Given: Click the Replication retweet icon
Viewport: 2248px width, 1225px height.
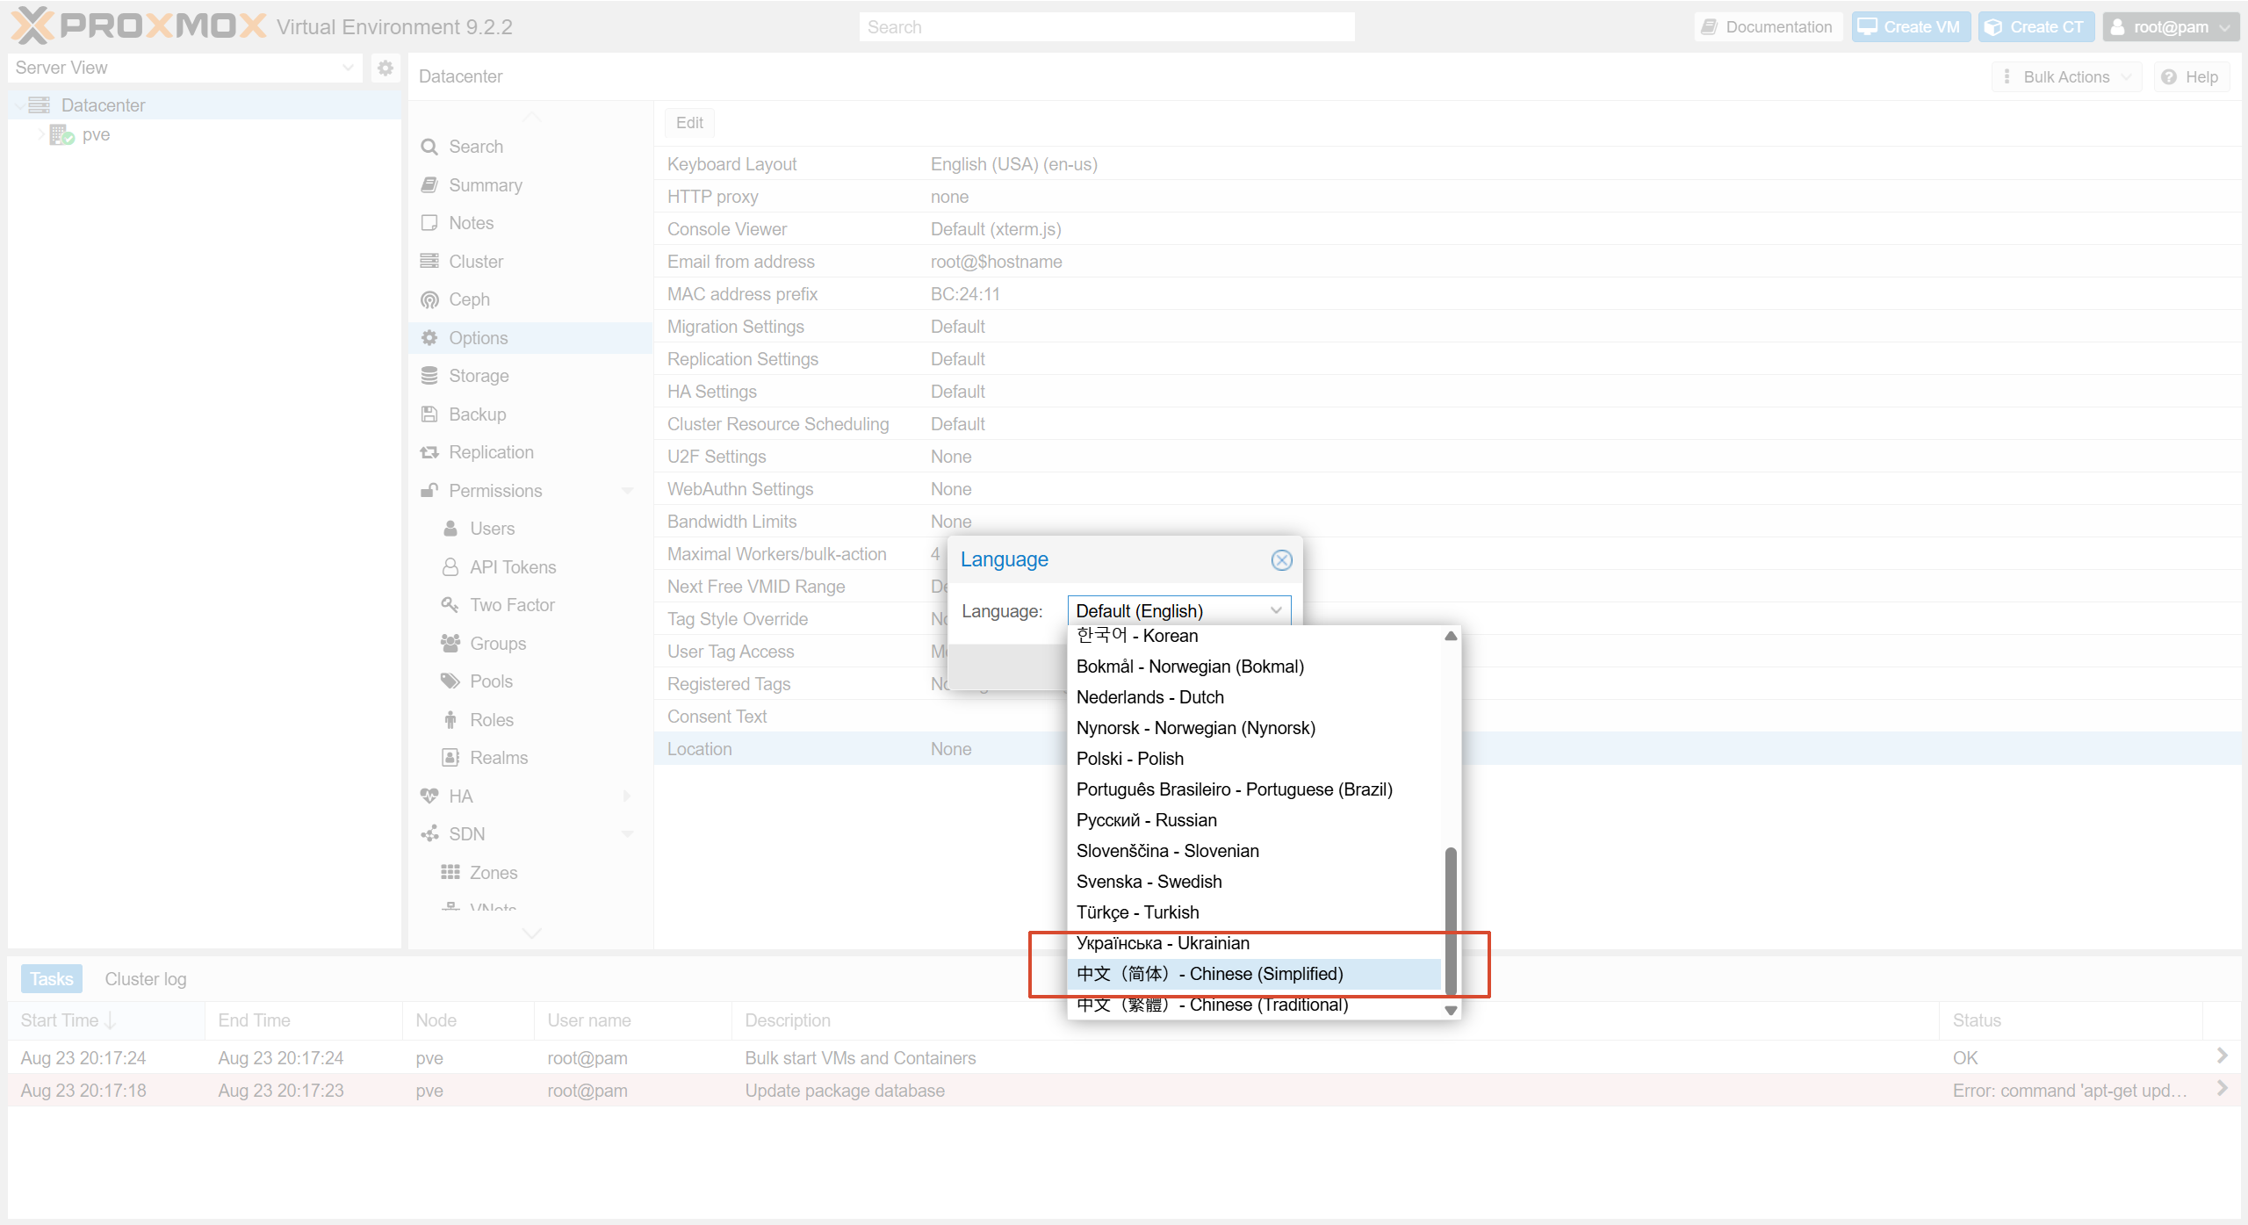Looking at the screenshot, I should click(x=429, y=452).
